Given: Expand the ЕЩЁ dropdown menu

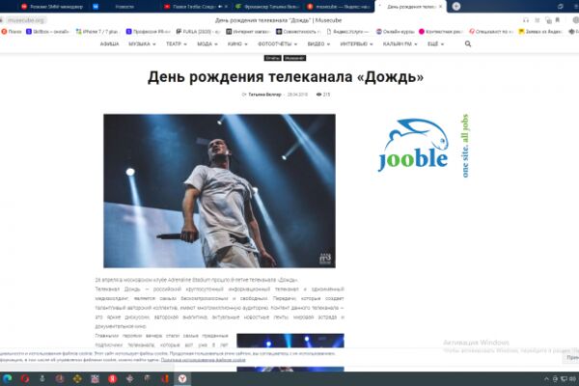Looking at the screenshot, I should [436, 44].
